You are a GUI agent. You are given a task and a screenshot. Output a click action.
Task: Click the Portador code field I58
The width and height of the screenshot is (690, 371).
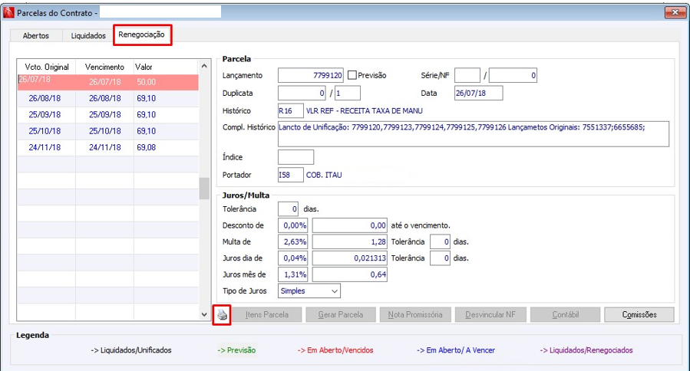pos(290,175)
